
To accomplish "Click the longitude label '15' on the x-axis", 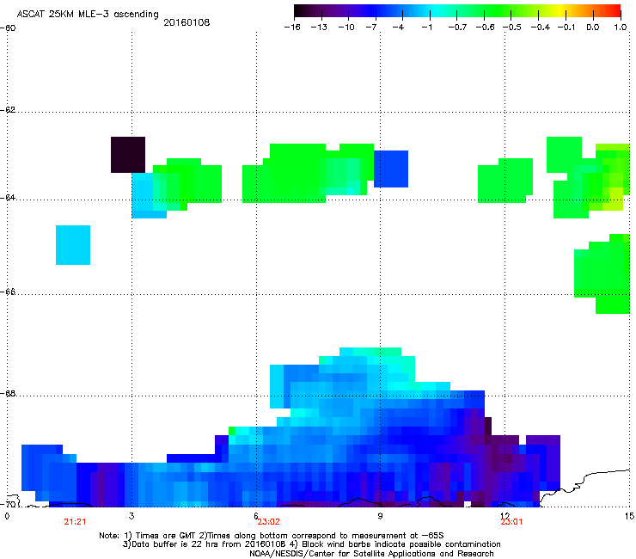I will tap(629, 516).
